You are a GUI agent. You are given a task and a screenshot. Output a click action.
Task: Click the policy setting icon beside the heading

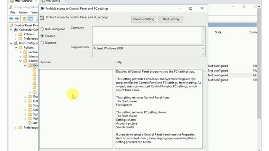click(x=42, y=18)
